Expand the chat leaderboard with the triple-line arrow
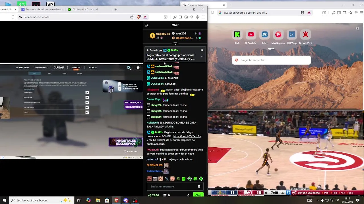Viewport: 364px width, 204px height. coord(175,43)
